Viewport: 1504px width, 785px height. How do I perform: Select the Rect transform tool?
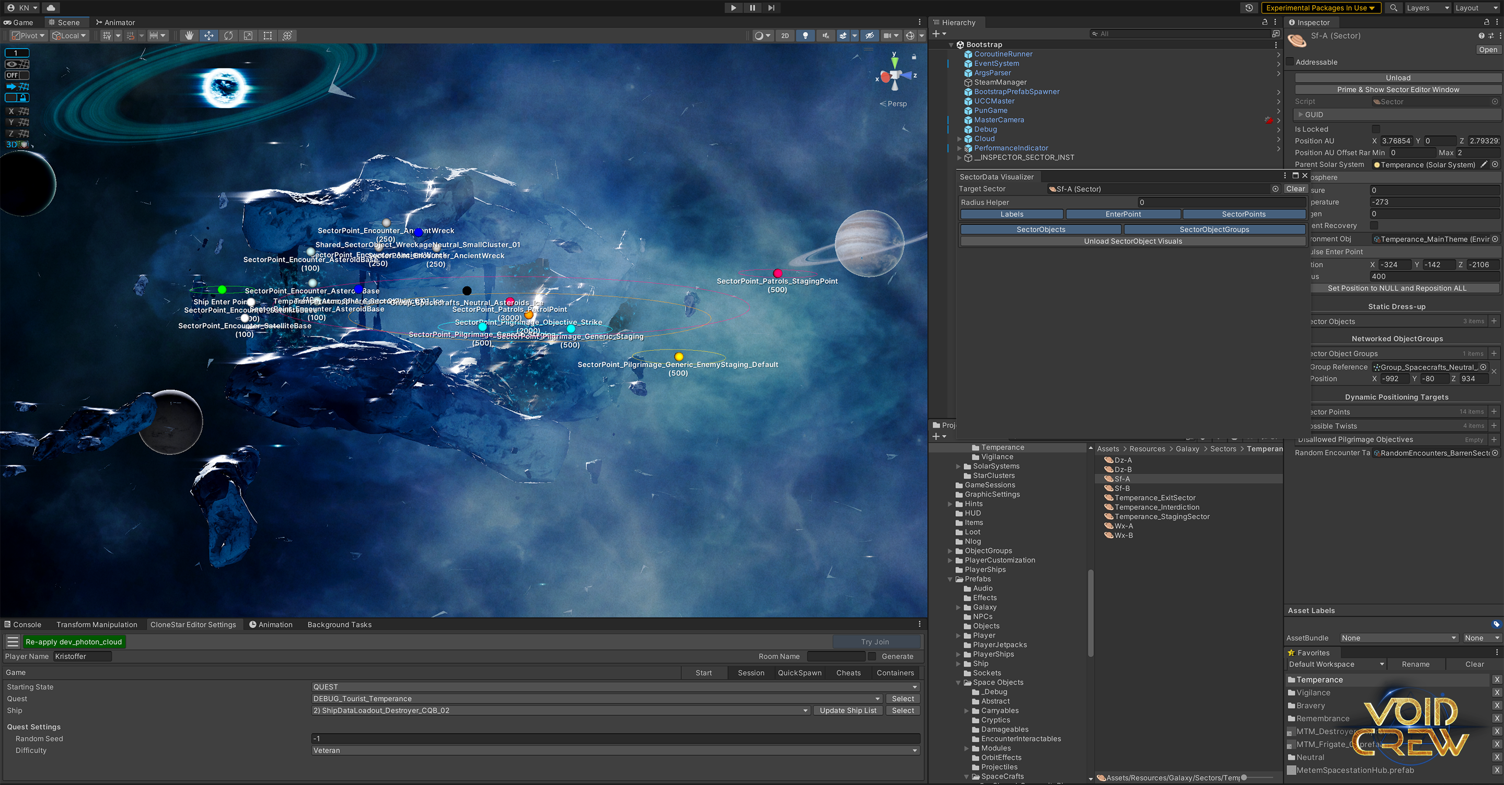(x=268, y=36)
